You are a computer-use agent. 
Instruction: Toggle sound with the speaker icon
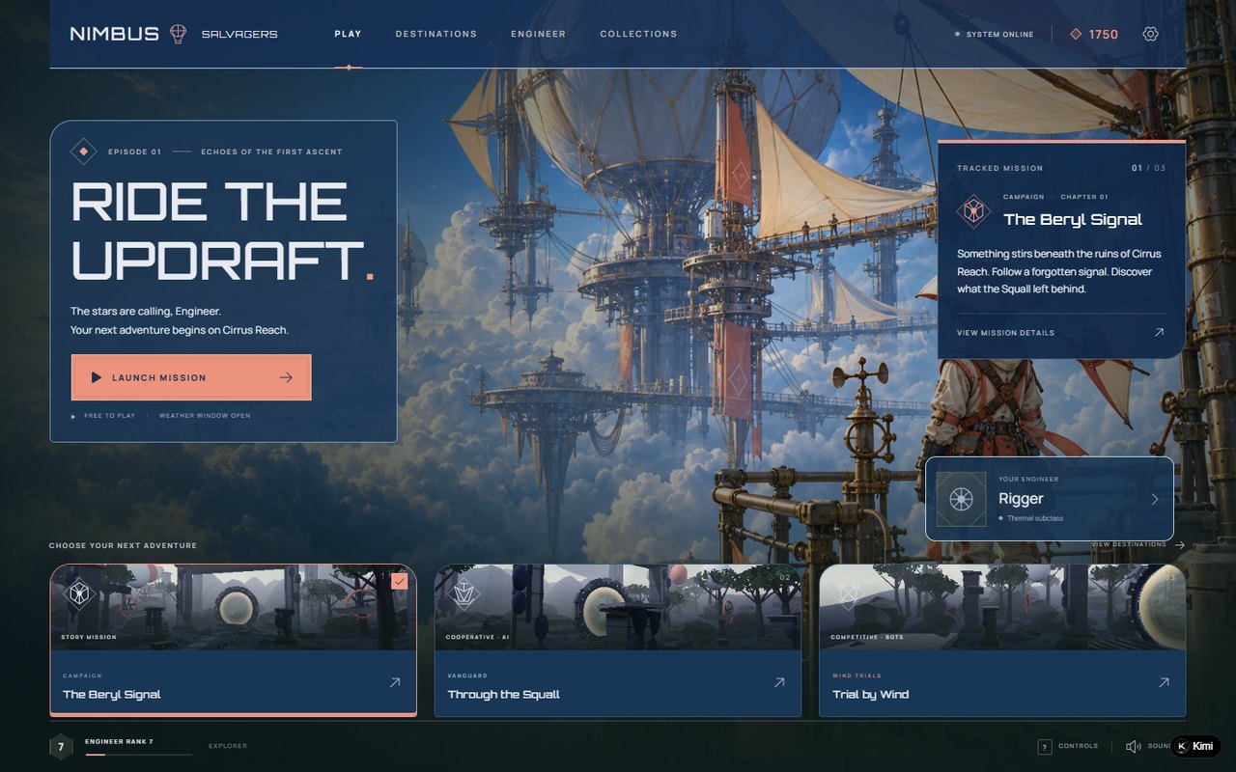pyautogui.click(x=1134, y=746)
